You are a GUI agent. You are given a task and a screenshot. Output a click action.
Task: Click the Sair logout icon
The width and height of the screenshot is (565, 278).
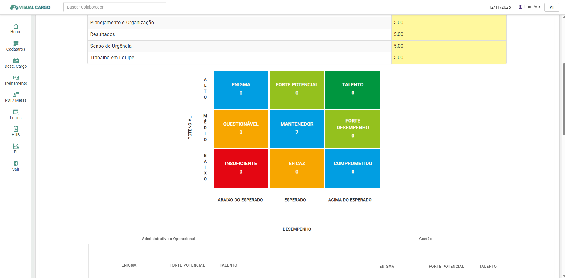[x=16, y=164]
